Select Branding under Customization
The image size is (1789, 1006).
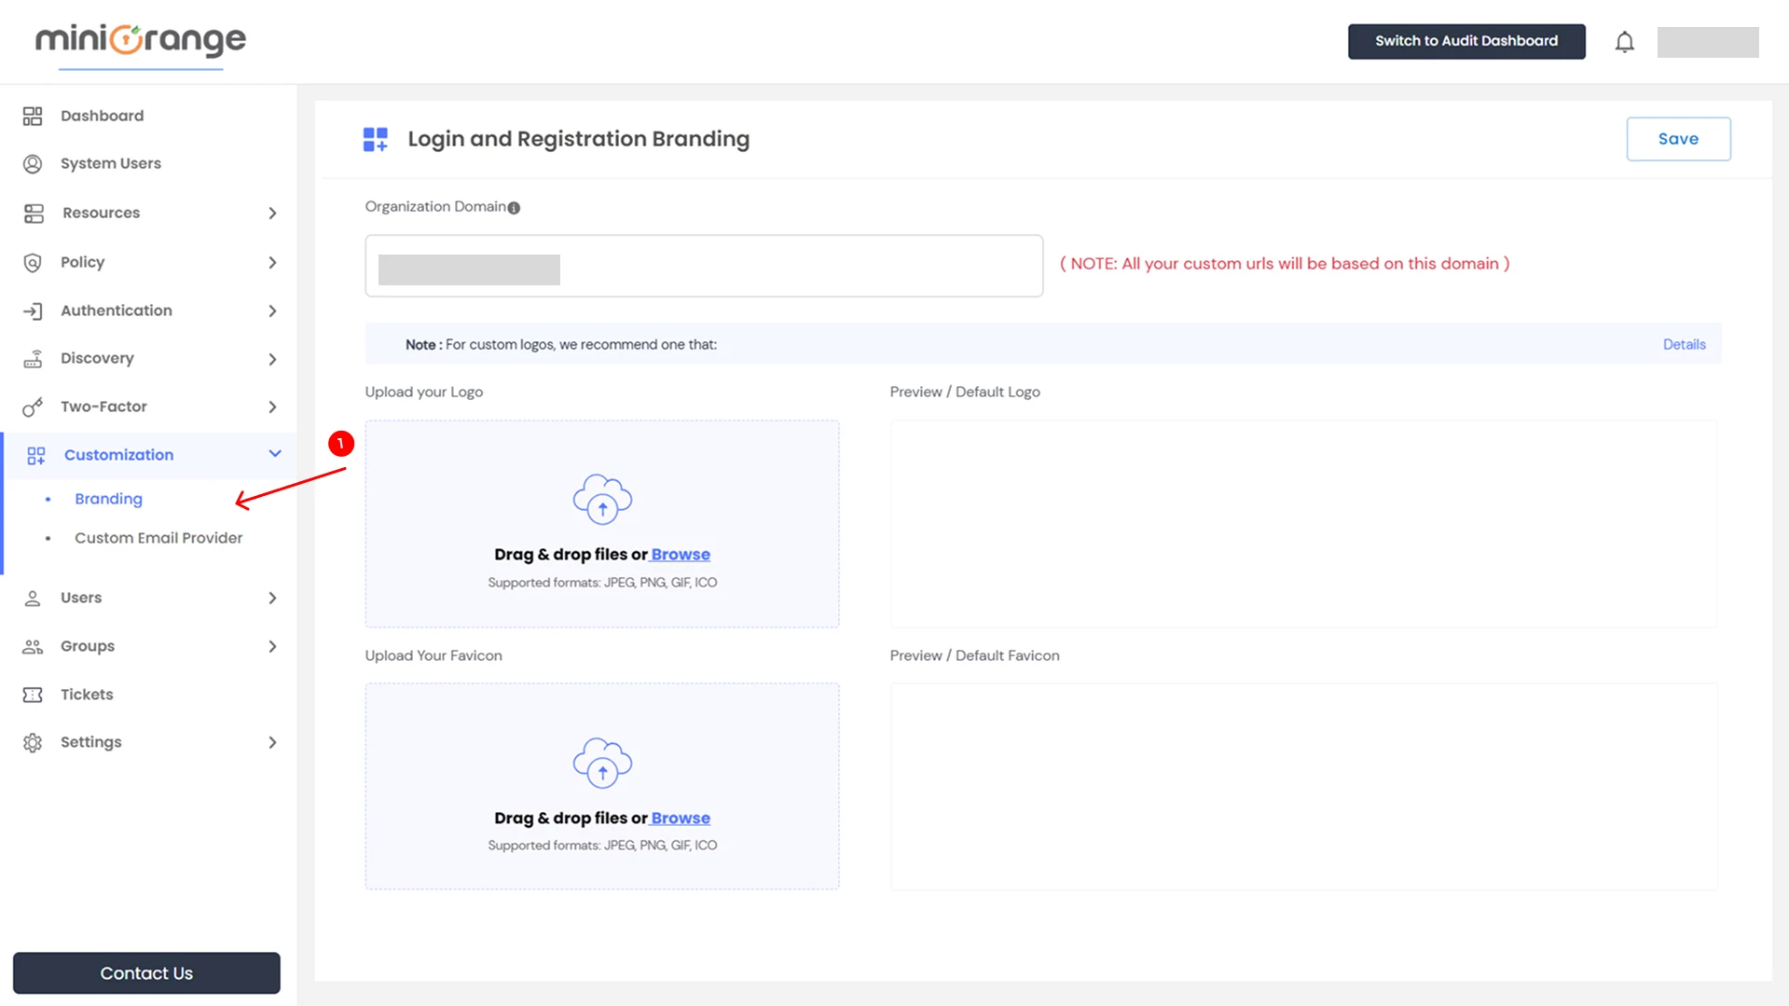click(108, 498)
